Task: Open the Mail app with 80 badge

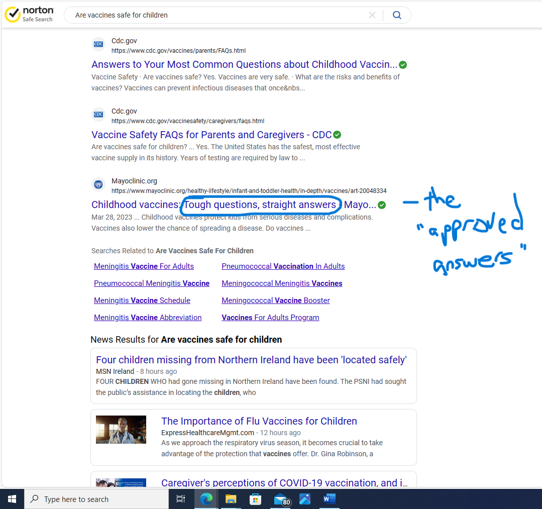Action: pyautogui.click(x=281, y=499)
